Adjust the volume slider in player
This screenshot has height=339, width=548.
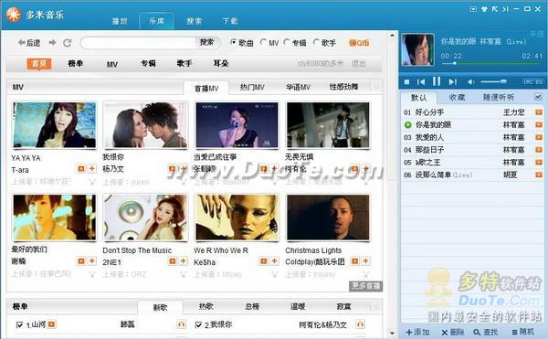pyautogui.click(x=493, y=81)
